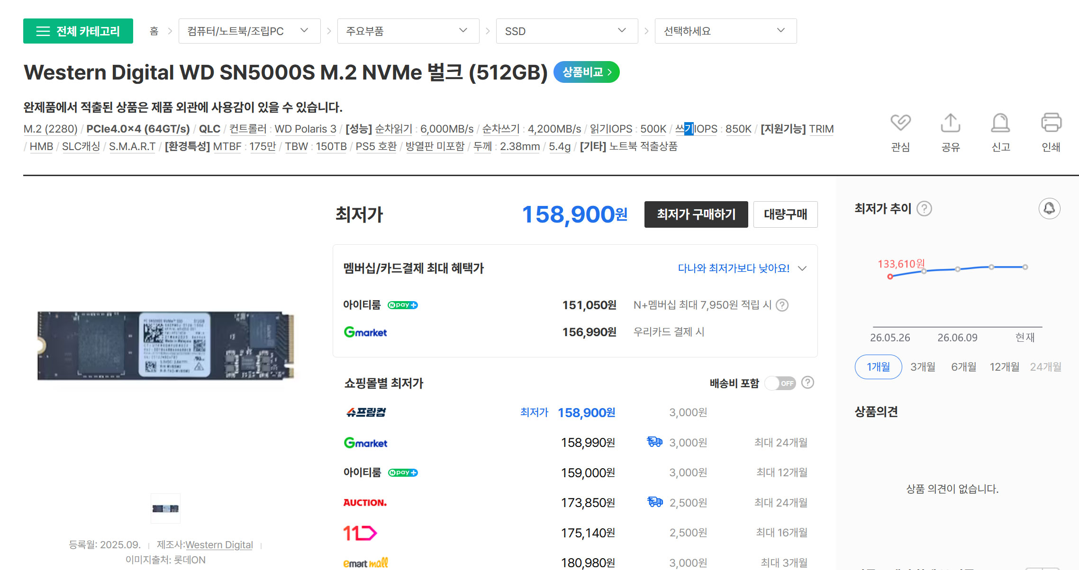
Task: Click the latest point on price graph
Action: pos(1025,267)
